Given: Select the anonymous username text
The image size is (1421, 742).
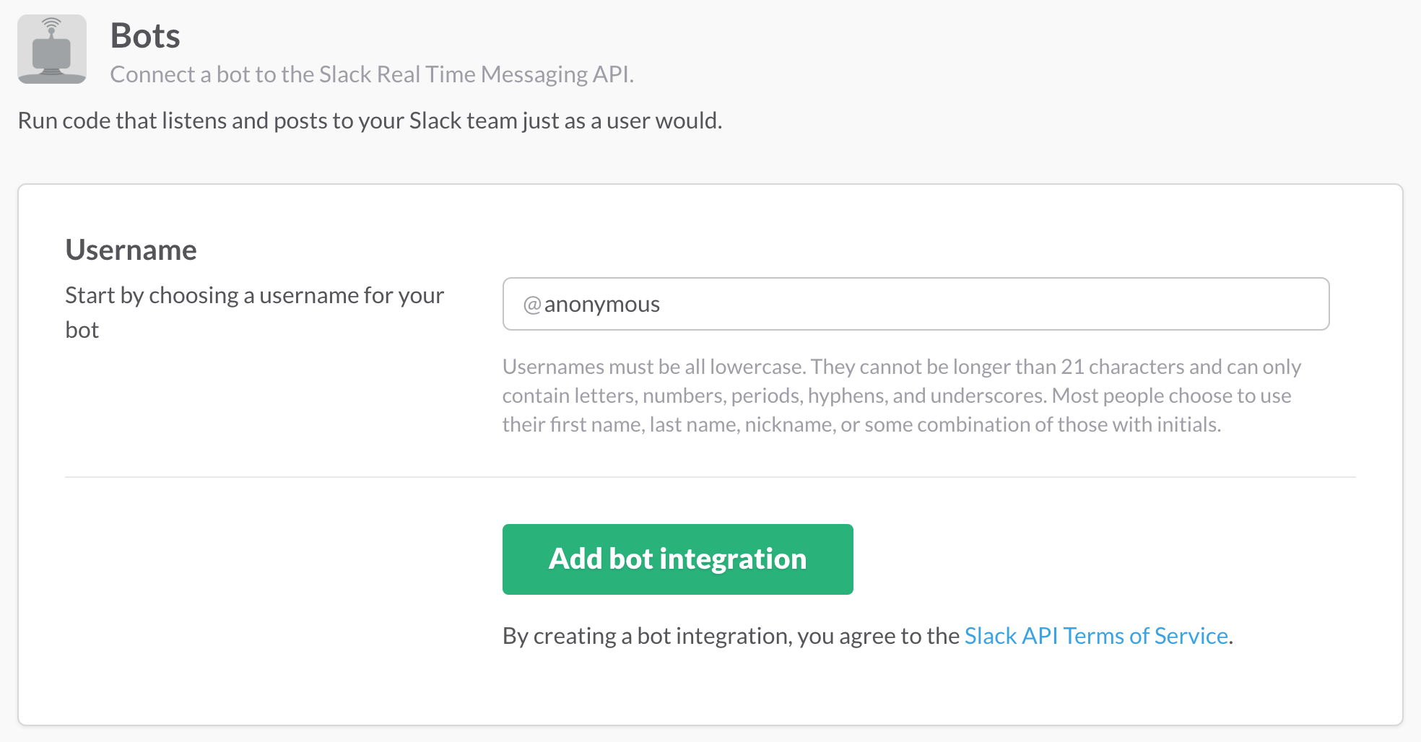Looking at the screenshot, I should tap(602, 304).
